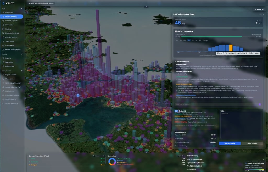Viewport: 268px width, 172px height.
Task: Click the Corridor Analysis icon
Action: click(3, 37)
